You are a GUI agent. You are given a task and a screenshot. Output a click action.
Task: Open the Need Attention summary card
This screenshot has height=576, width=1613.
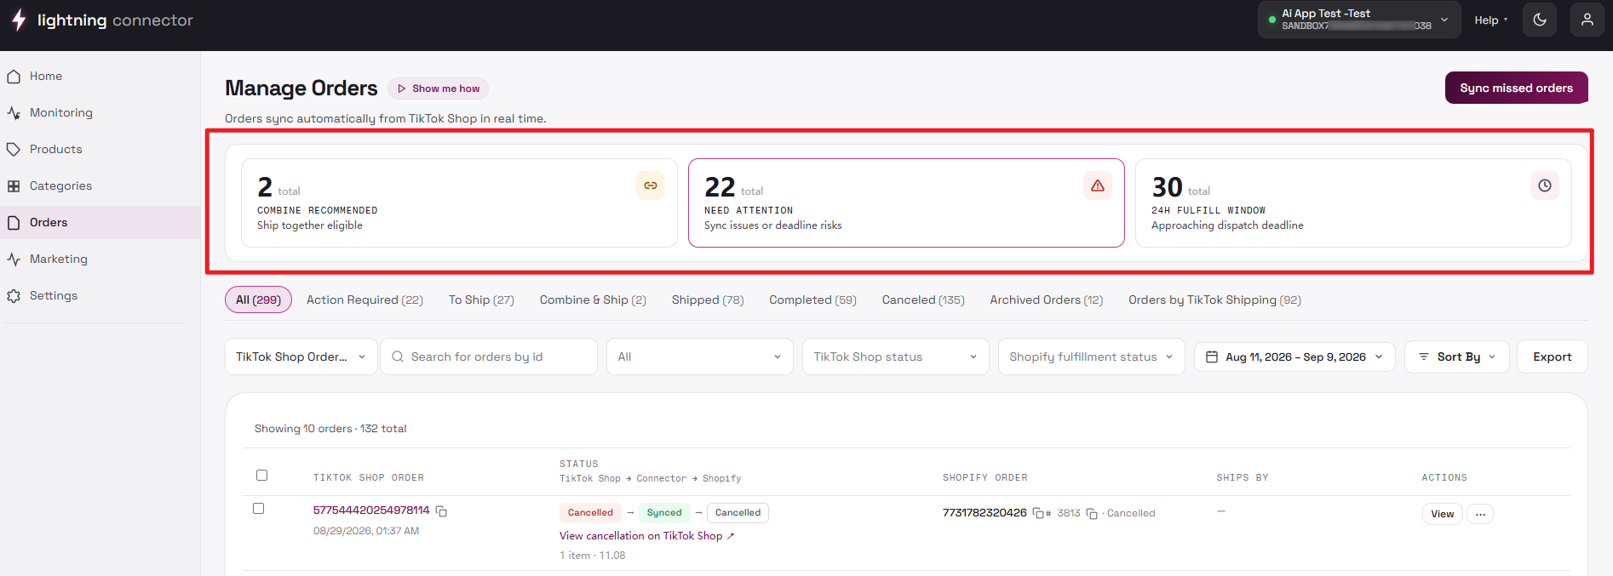pyautogui.click(x=906, y=202)
